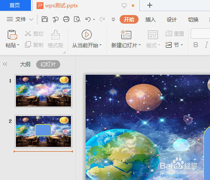
Task: Select the blue shape on slide canvas
Action: (207, 153)
